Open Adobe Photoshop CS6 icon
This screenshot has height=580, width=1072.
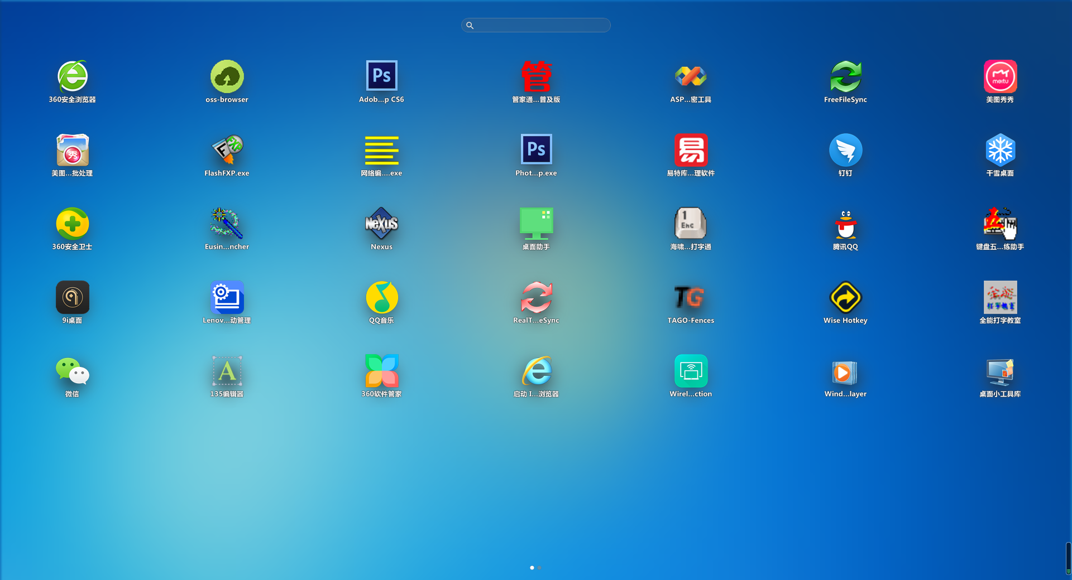tap(382, 75)
